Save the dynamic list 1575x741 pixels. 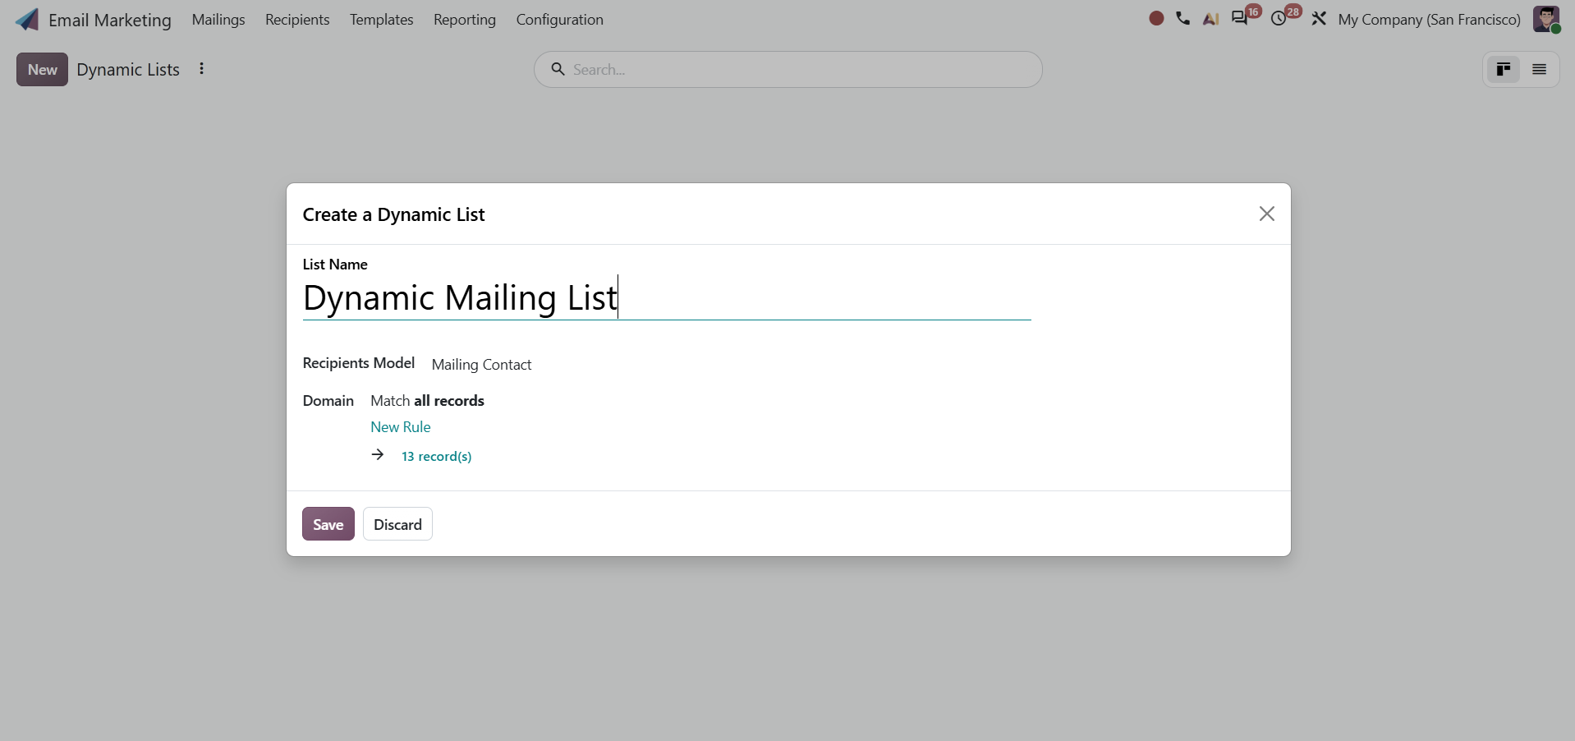click(328, 524)
